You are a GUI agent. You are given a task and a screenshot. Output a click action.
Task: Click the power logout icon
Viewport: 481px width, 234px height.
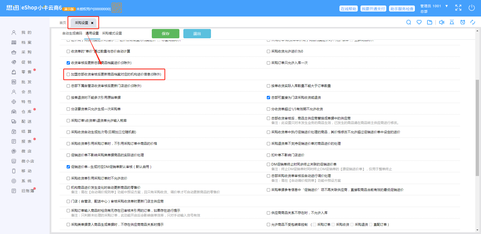click(x=471, y=8)
